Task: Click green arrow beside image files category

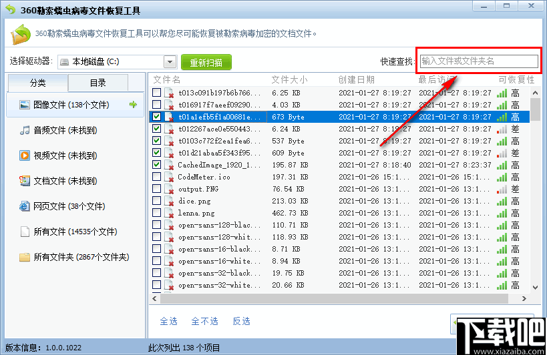Action: pos(133,104)
